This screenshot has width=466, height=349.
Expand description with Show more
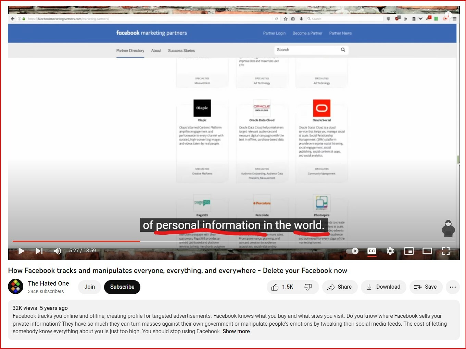(x=236, y=332)
